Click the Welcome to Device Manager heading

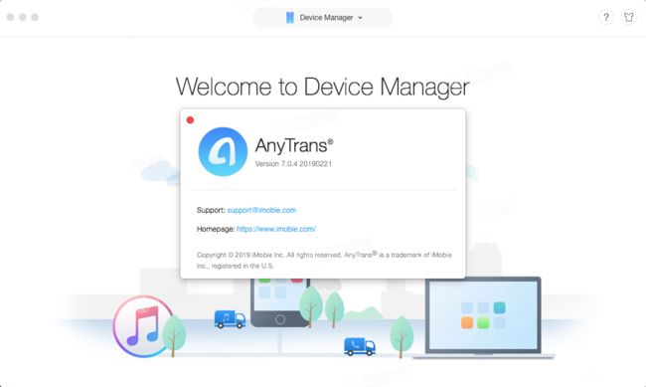tap(323, 87)
